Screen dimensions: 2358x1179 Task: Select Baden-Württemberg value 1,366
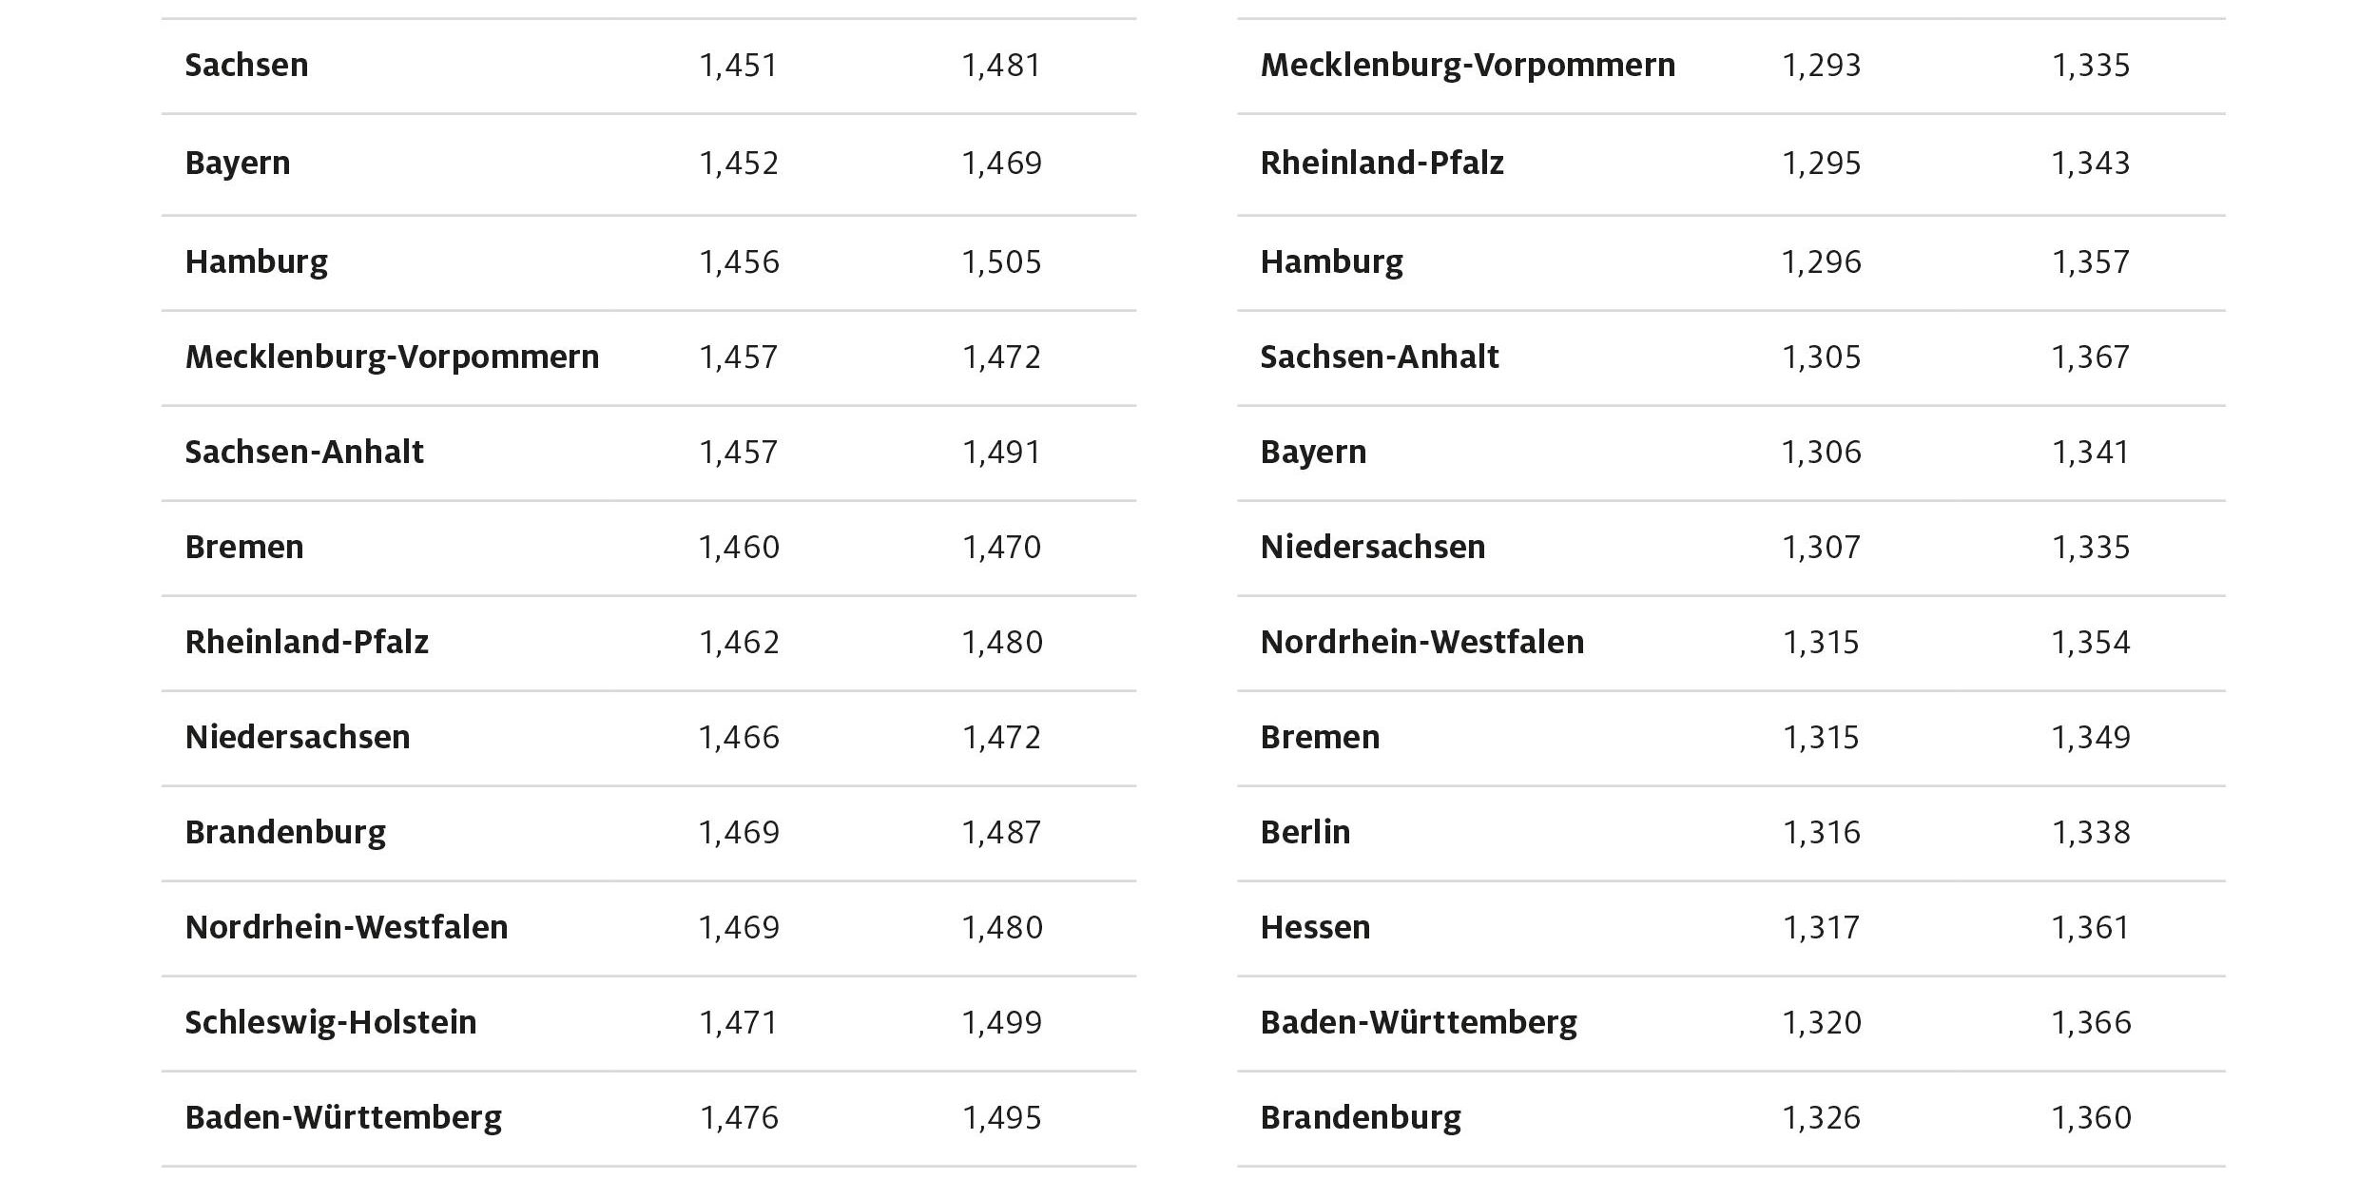2091,1022
